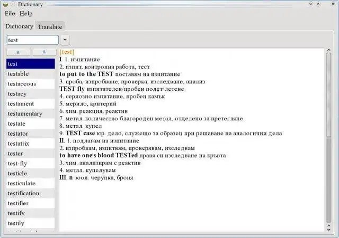Open the search history dropdown arrow
The height and width of the screenshot is (238, 339).
click(x=65, y=40)
